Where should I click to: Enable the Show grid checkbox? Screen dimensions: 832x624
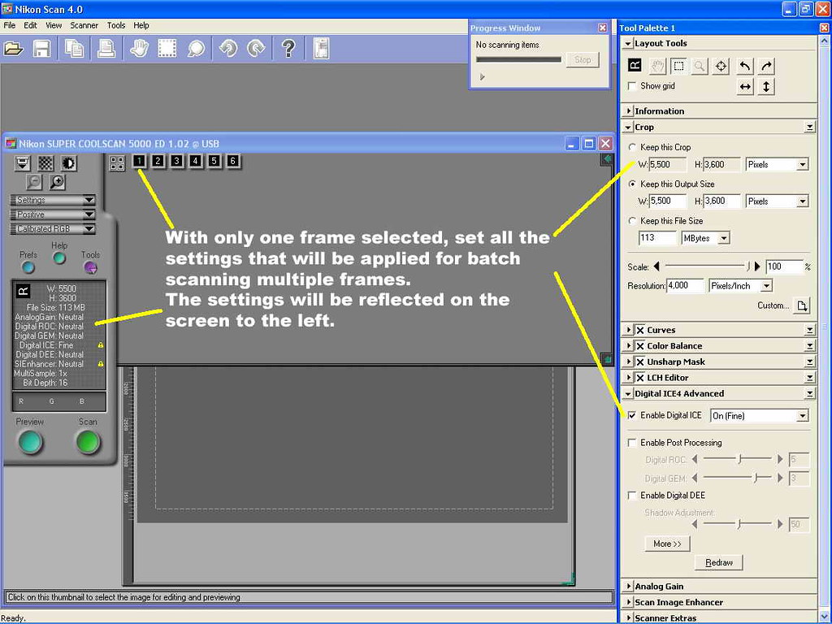click(x=632, y=86)
